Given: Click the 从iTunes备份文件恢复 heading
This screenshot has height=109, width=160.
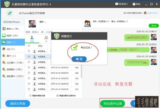Looking at the screenshot, I should pyautogui.click(x=32, y=13).
